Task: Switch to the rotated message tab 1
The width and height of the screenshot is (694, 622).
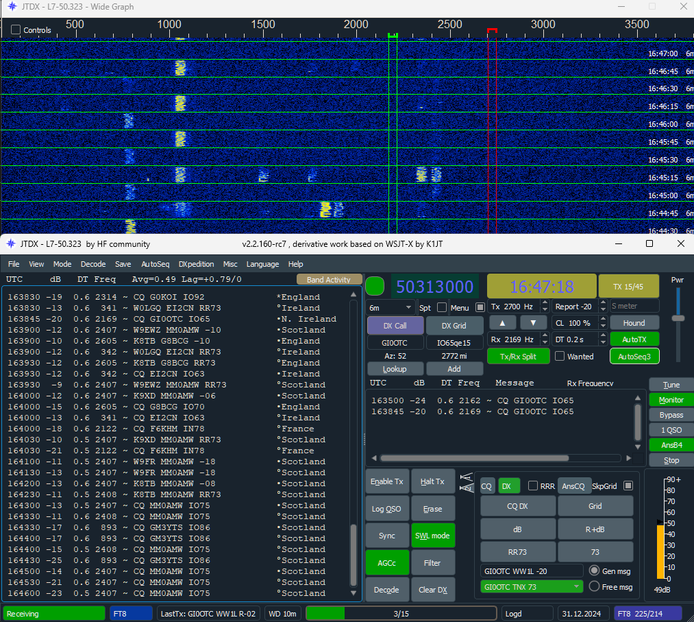Action: pyautogui.click(x=466, y=477)
